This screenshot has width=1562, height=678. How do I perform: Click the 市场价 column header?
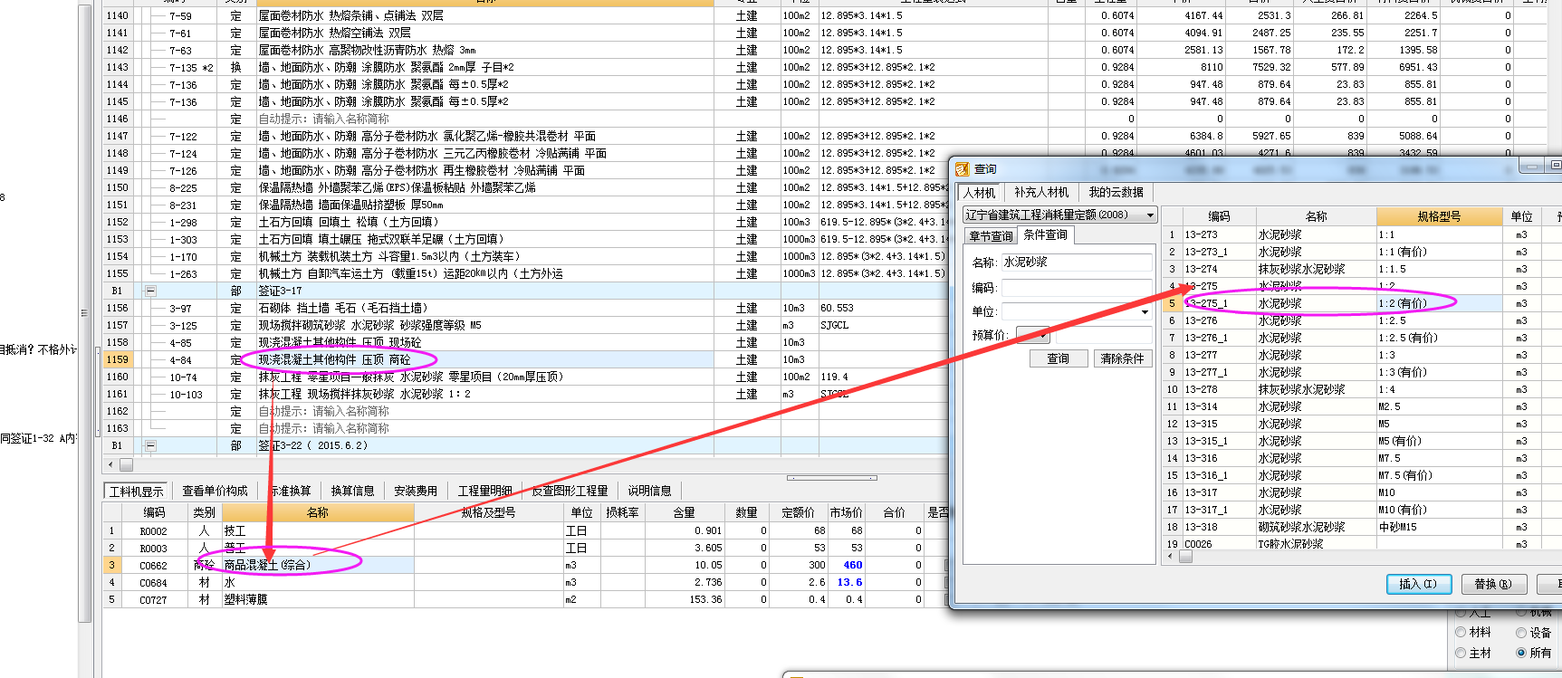tap(846, 512)
